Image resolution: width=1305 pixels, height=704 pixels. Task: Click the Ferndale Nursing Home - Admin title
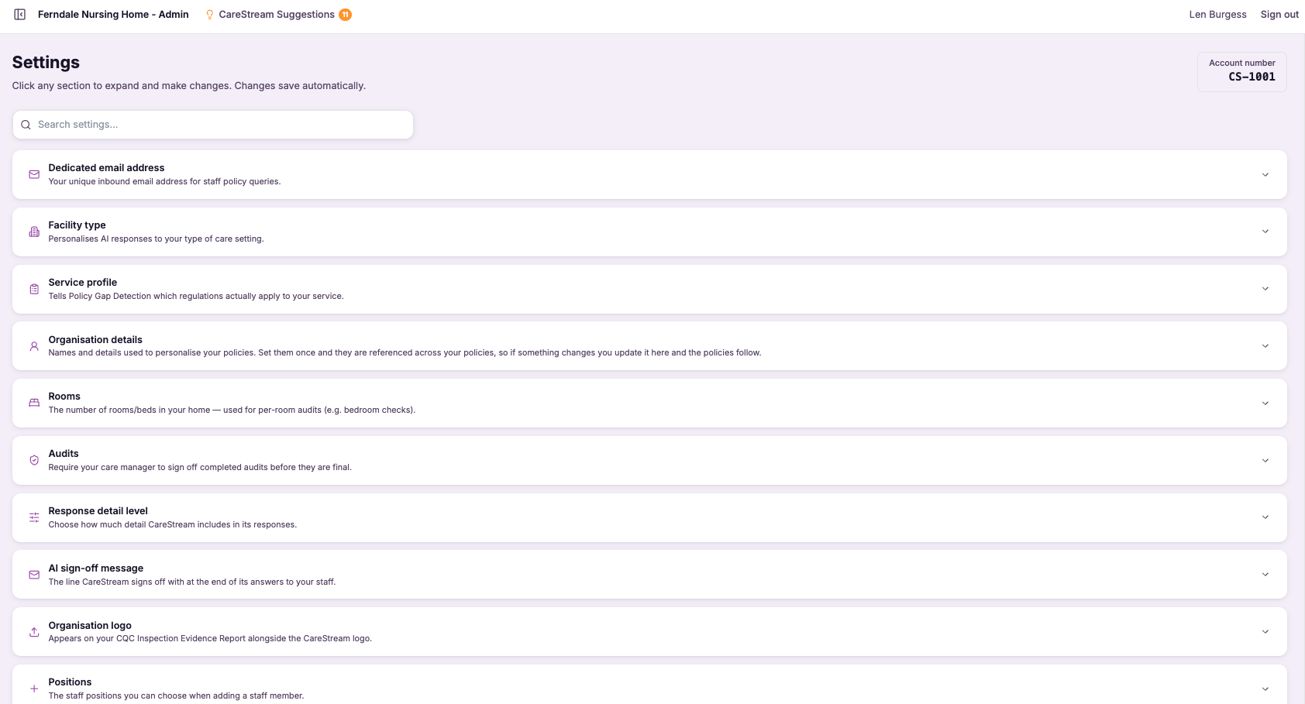[x=113, y=15]
